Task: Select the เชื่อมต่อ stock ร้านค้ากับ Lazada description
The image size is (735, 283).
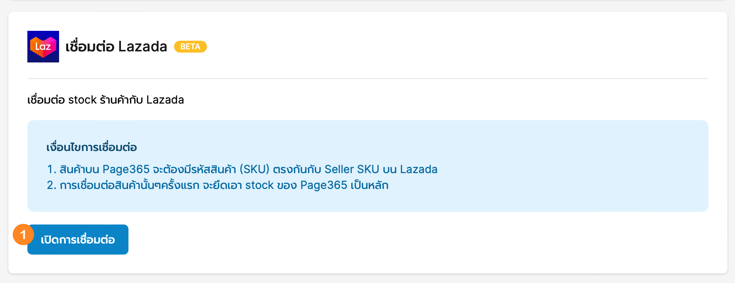Action: pos(105,100)
